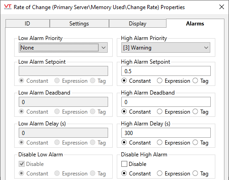Select the Alarms tab
The height and width of the screenshot is (180, 229).
(x=195, y=24)
